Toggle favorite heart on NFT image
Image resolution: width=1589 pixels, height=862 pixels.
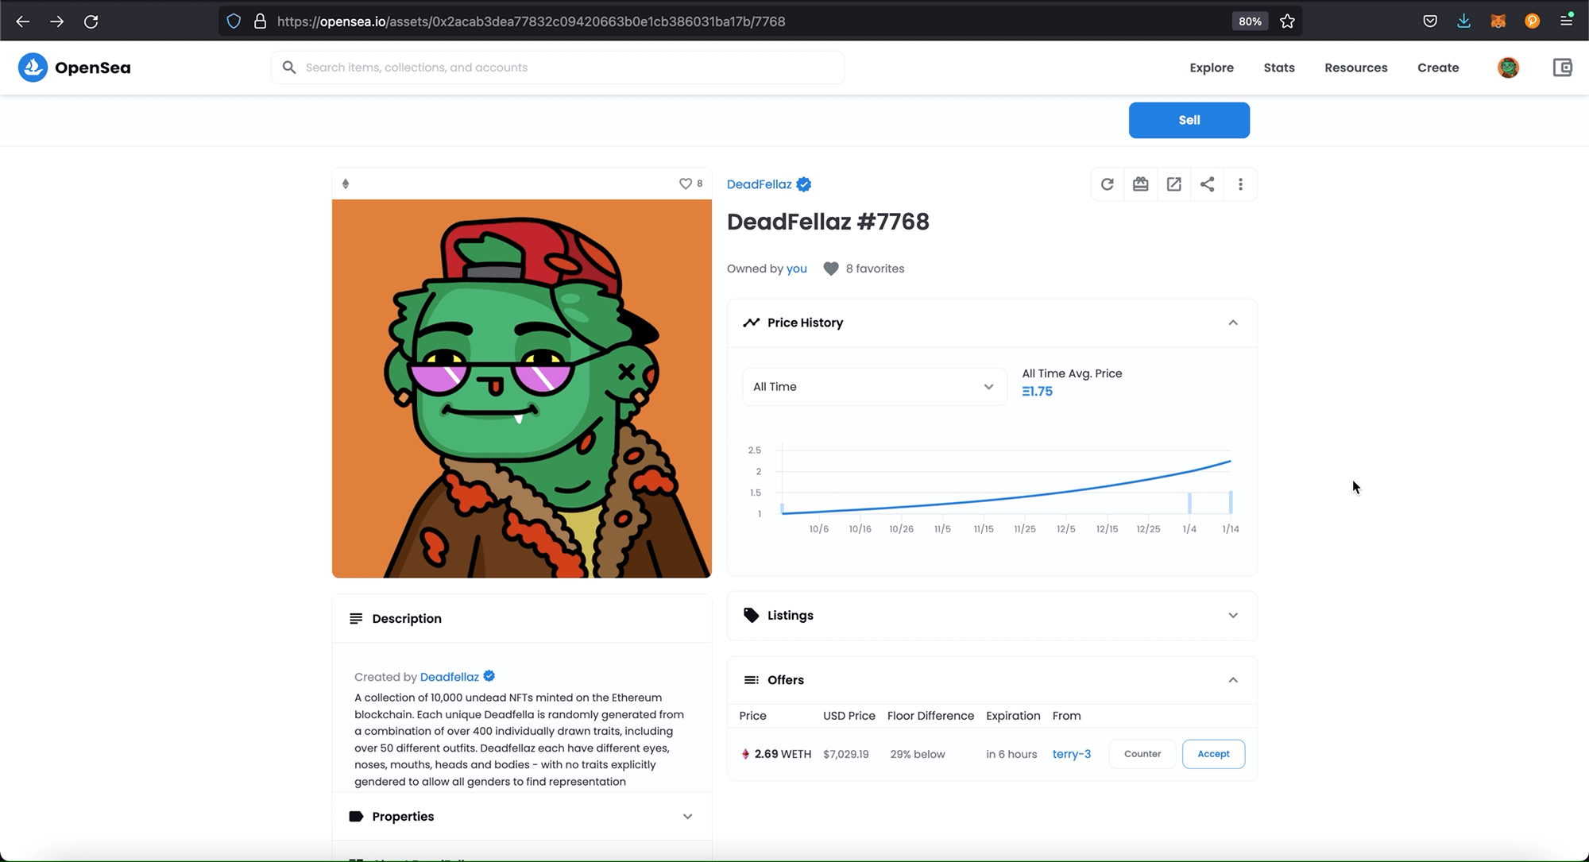685,184
